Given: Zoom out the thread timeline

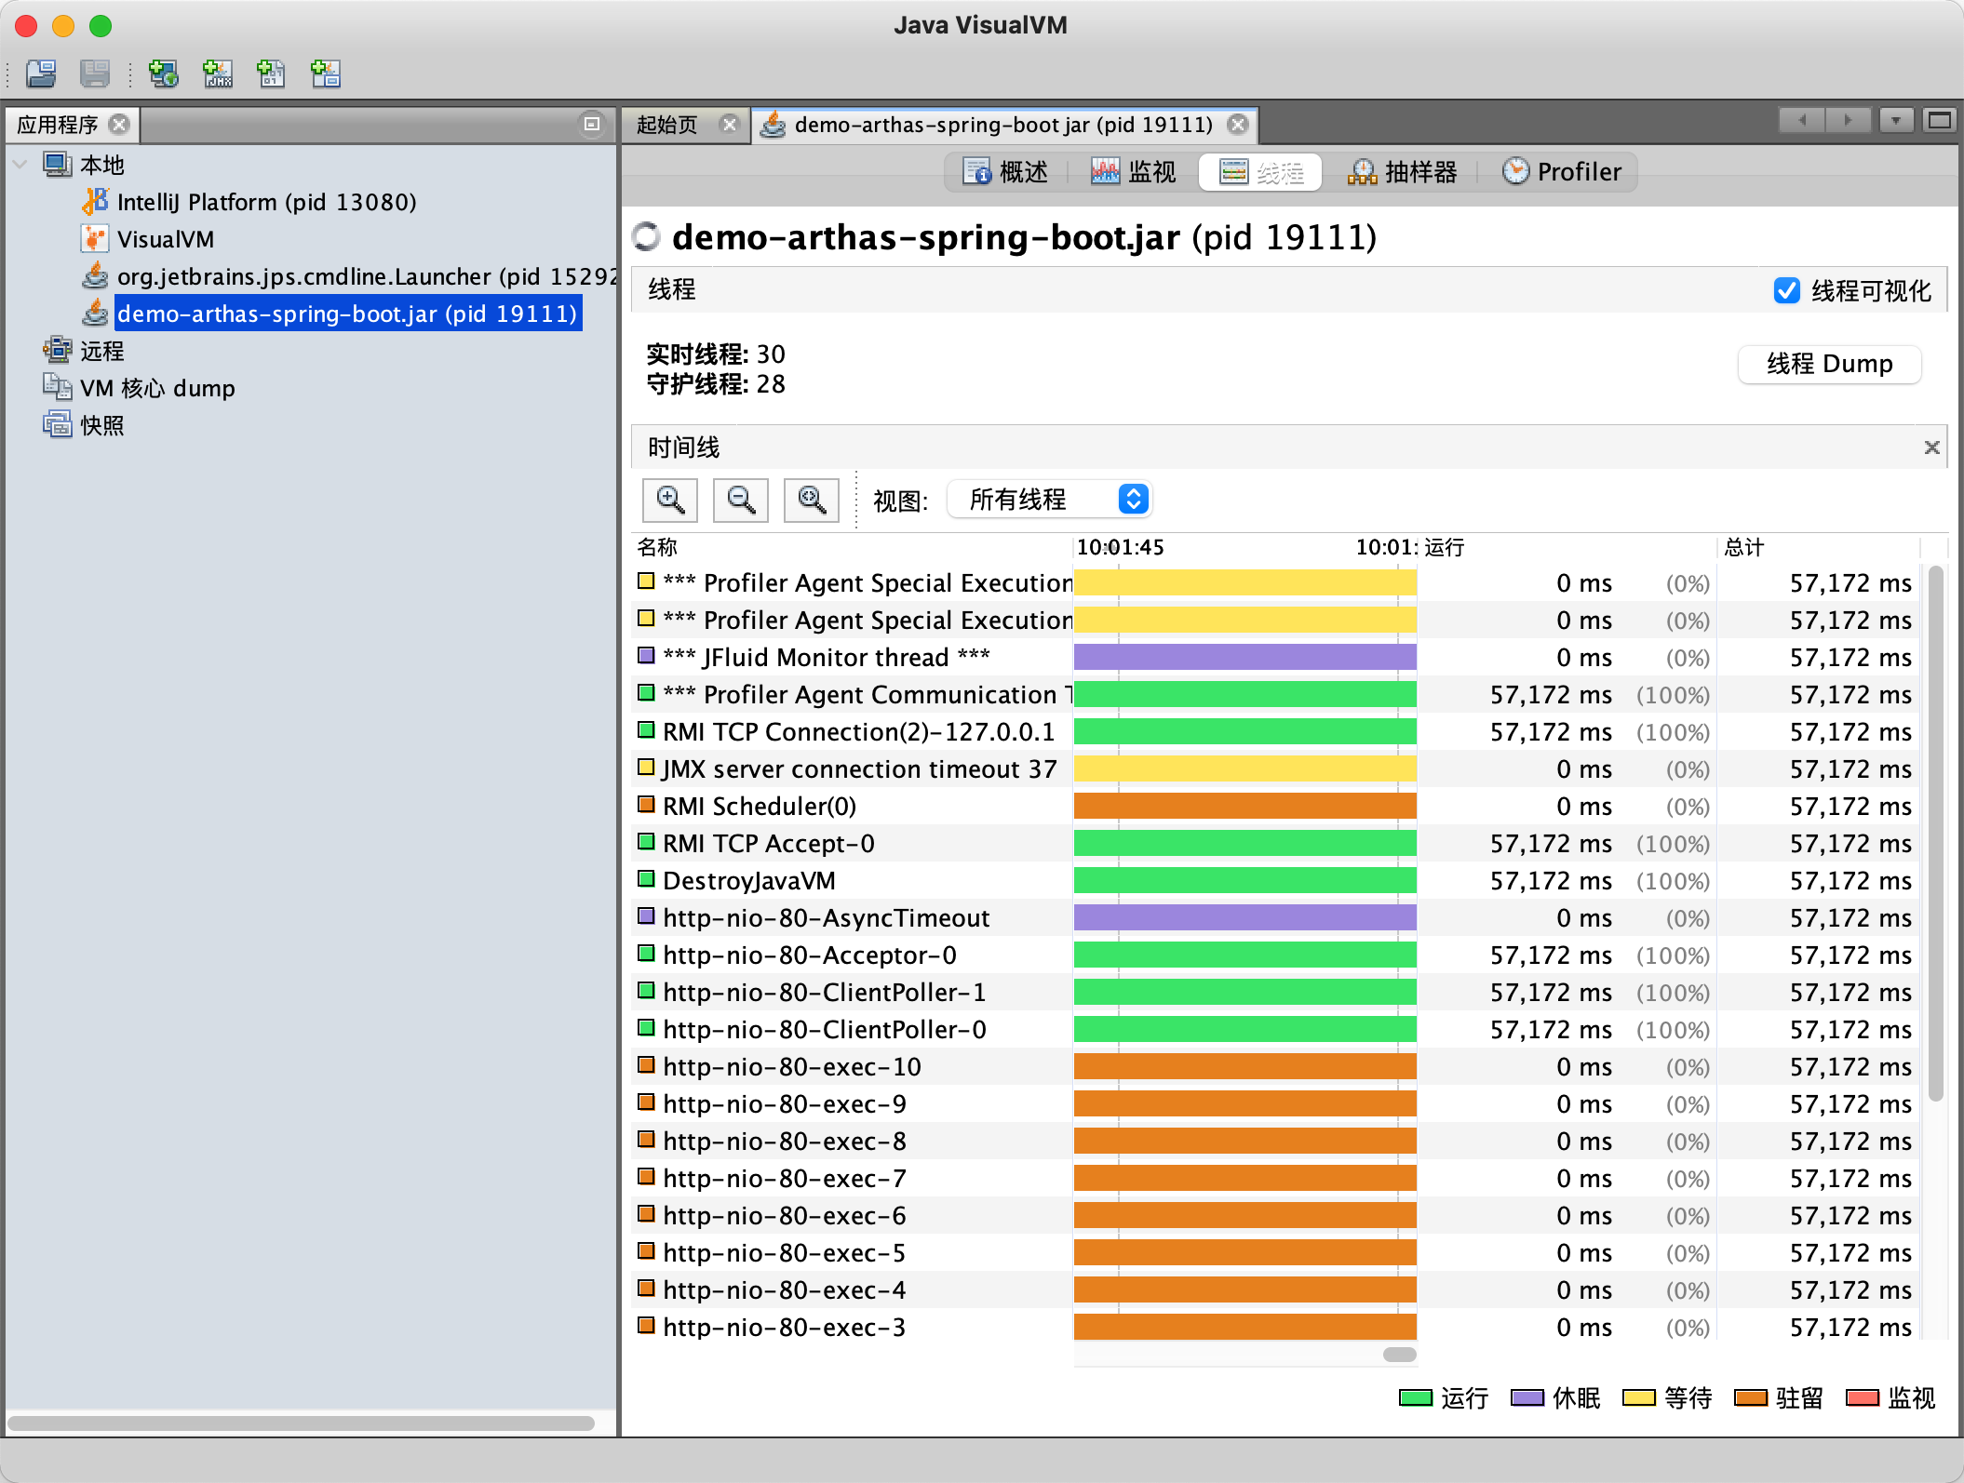Looking at the screenshot, I should click(x=741, y=500).
